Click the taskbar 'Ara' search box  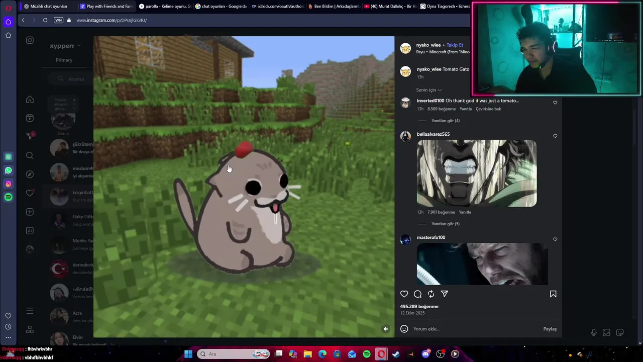pos(234,354)
